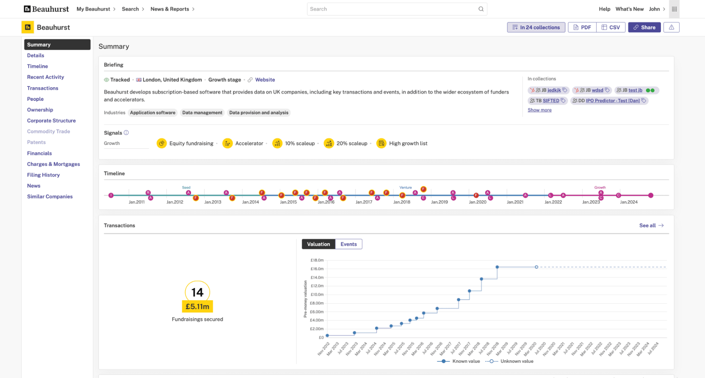Click the HubSpot icon on jedkjk collection
The width and height of the screenshot is (705, 378).
tap(532, 90)
